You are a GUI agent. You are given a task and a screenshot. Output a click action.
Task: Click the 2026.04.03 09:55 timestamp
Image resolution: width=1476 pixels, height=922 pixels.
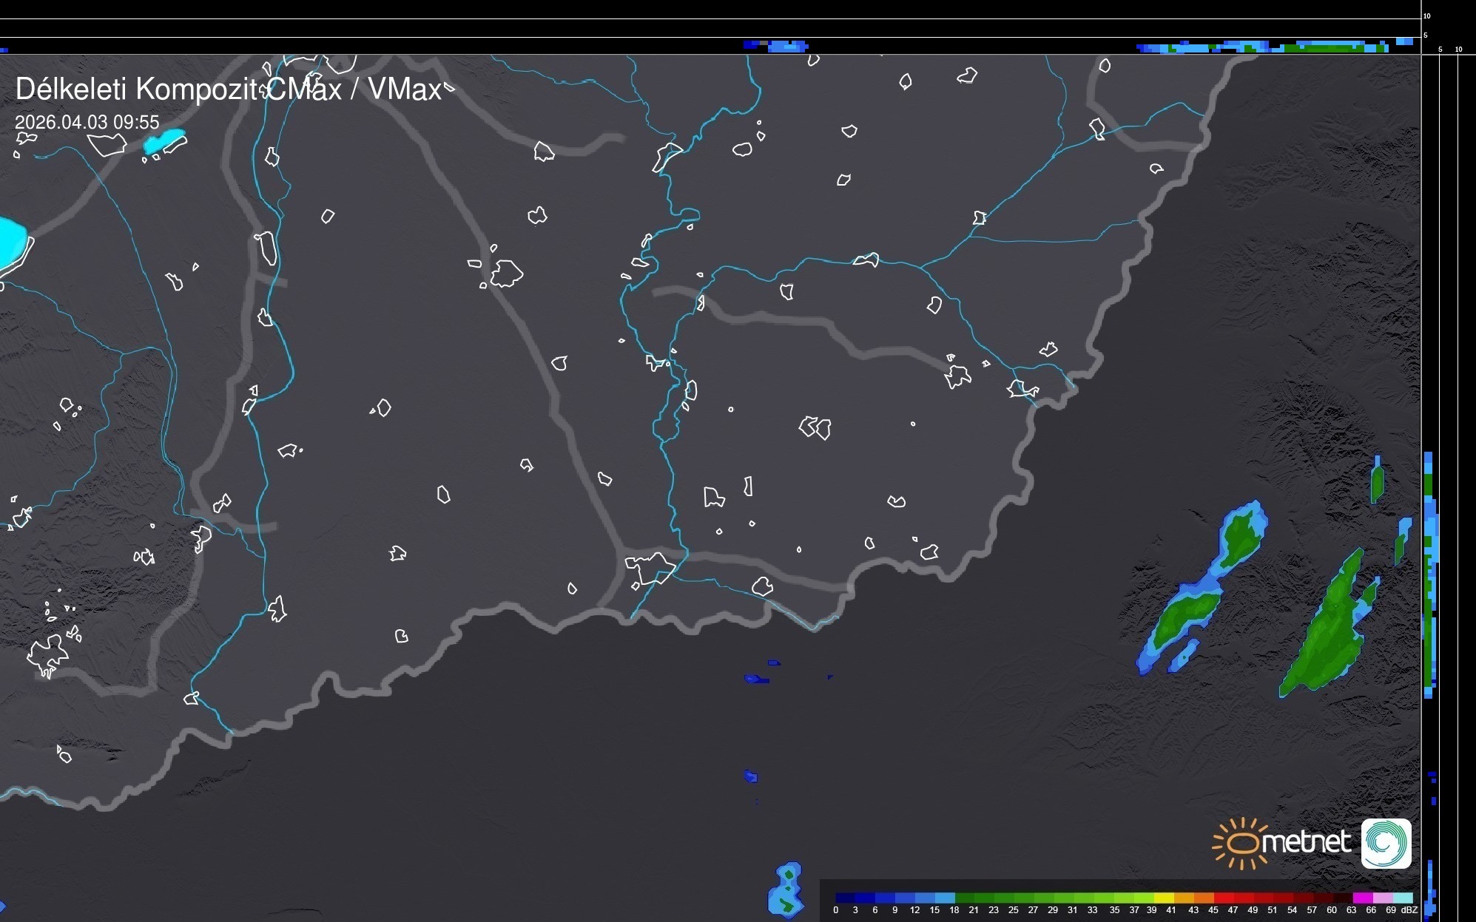87,122
